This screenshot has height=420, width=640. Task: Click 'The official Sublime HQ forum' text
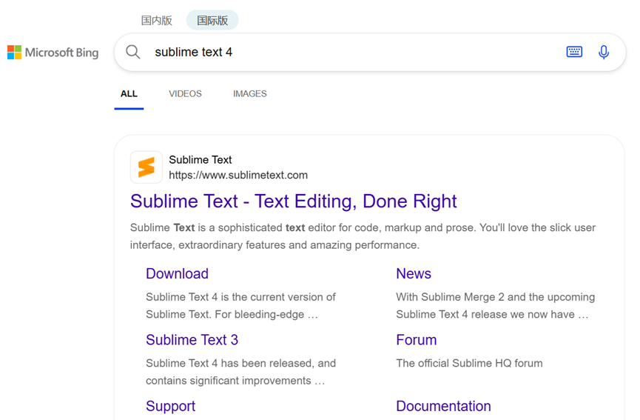click(469, 363)
